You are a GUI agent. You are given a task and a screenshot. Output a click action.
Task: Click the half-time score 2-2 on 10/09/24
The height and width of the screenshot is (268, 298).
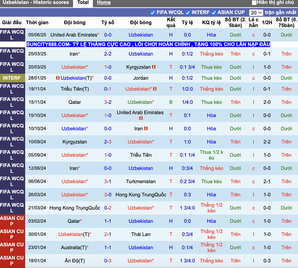[267, 142]
